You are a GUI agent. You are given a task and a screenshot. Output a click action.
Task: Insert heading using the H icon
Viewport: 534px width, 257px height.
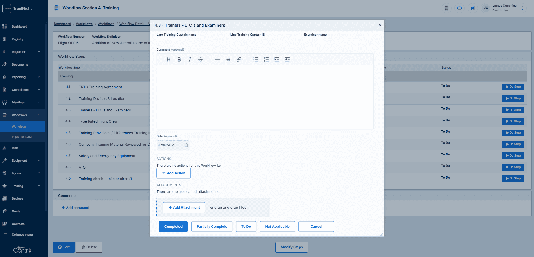pos(168,59)
